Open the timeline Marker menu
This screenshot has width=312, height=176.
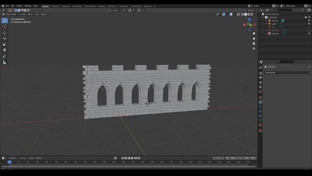pyautogui.click(x=39, y=158)
